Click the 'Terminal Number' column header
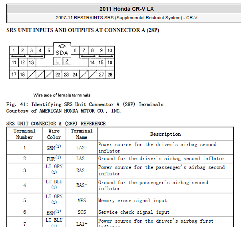 click(24, 134)
